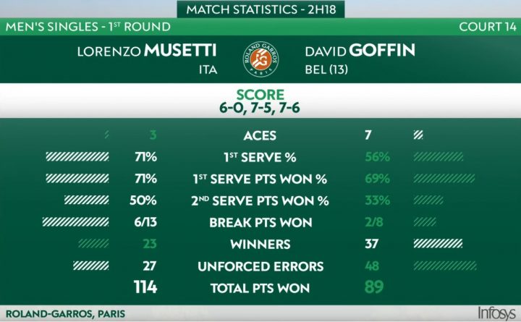This screenshot has width=521, height=322.
Task: Click the Unforced Errors stat label
Action: coord(260,266)
